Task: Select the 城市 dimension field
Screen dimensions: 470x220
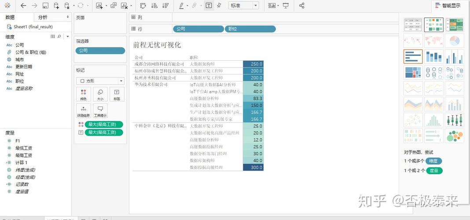Action: 19,59
